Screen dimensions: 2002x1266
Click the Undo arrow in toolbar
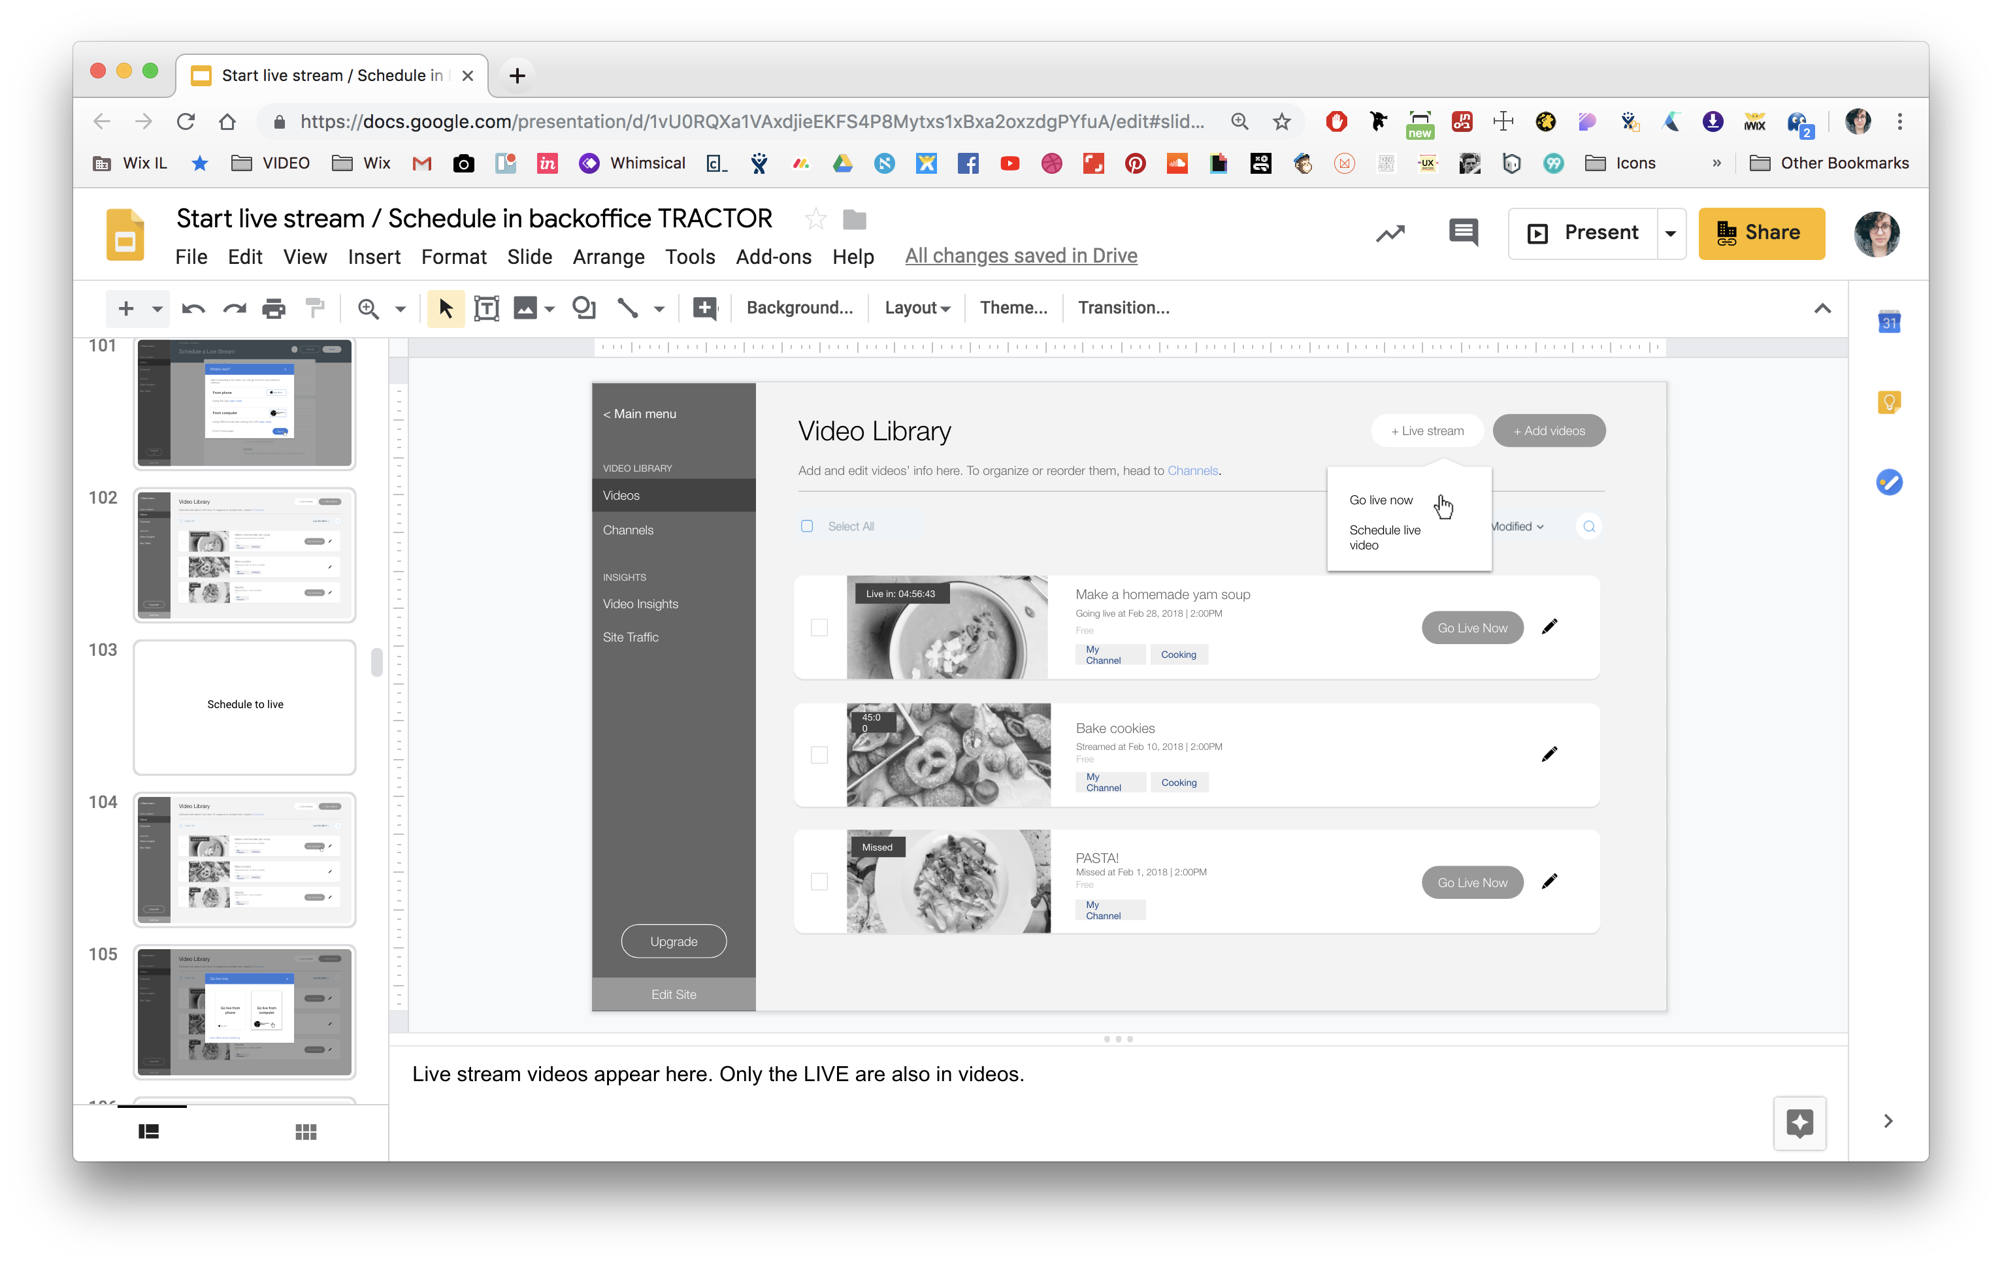[193, 308]
